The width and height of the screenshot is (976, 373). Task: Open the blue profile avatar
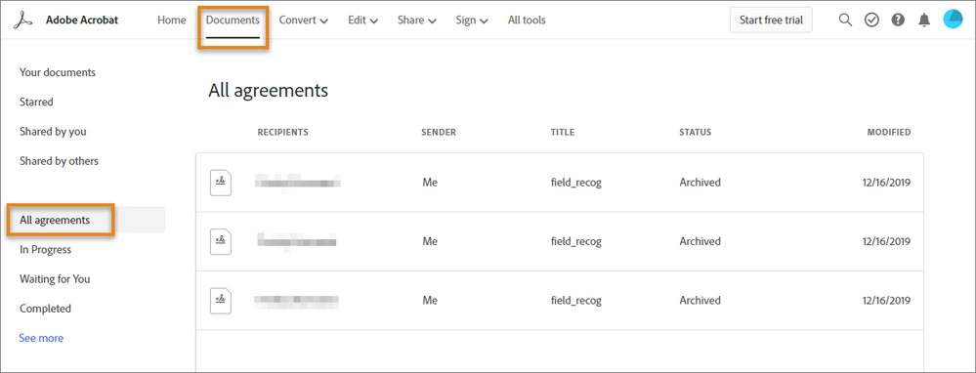(953, 20)
